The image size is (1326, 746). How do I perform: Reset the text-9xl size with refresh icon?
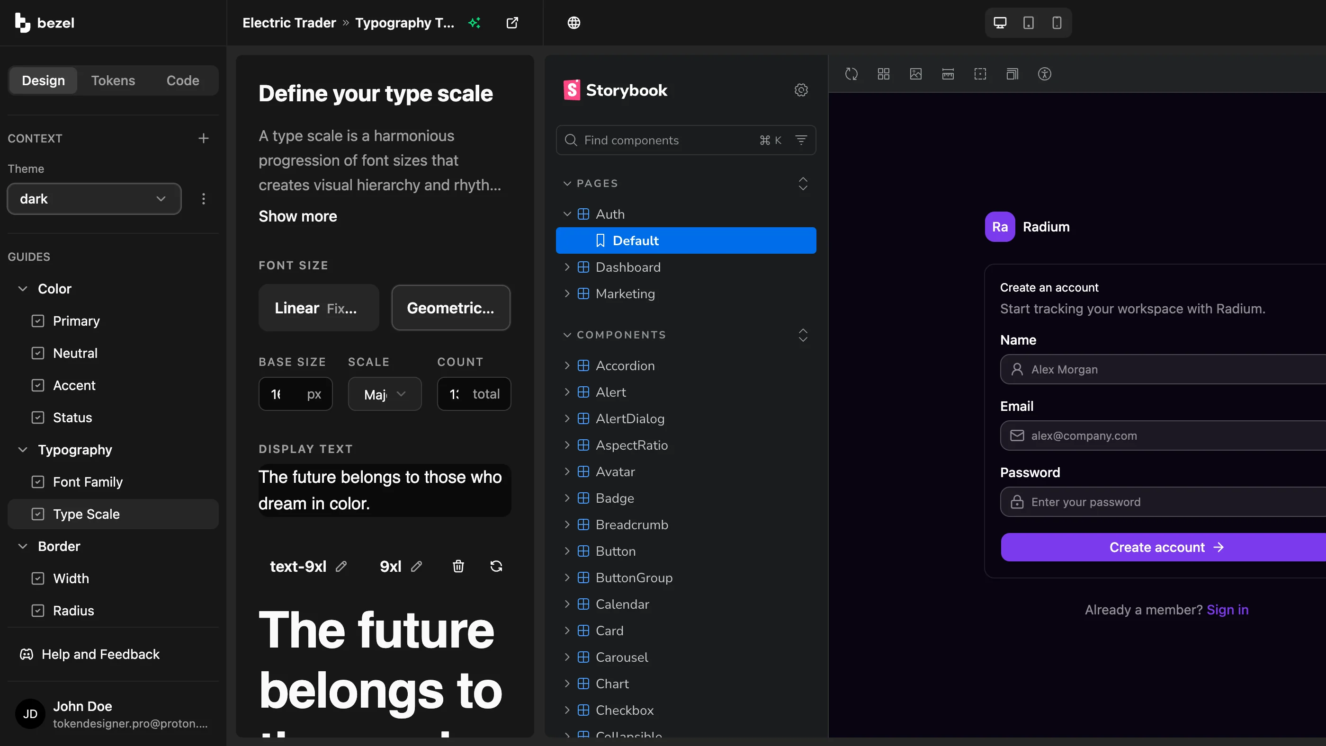tap(496, 567)
